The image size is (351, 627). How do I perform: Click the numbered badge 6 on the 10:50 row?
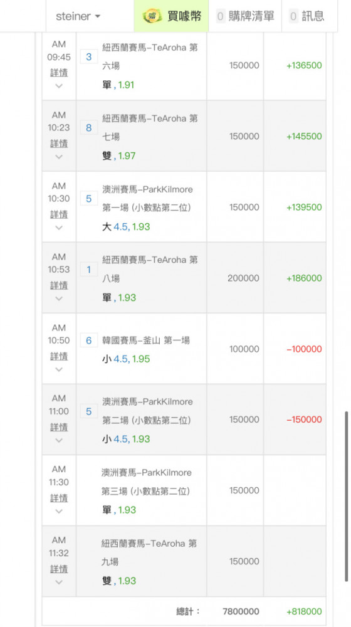click(x=89, y=340)
